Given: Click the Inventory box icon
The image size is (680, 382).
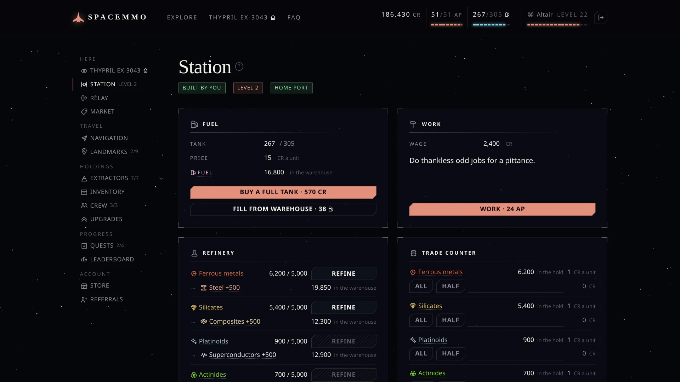Looking at the screenshot, I should [84, 192].
